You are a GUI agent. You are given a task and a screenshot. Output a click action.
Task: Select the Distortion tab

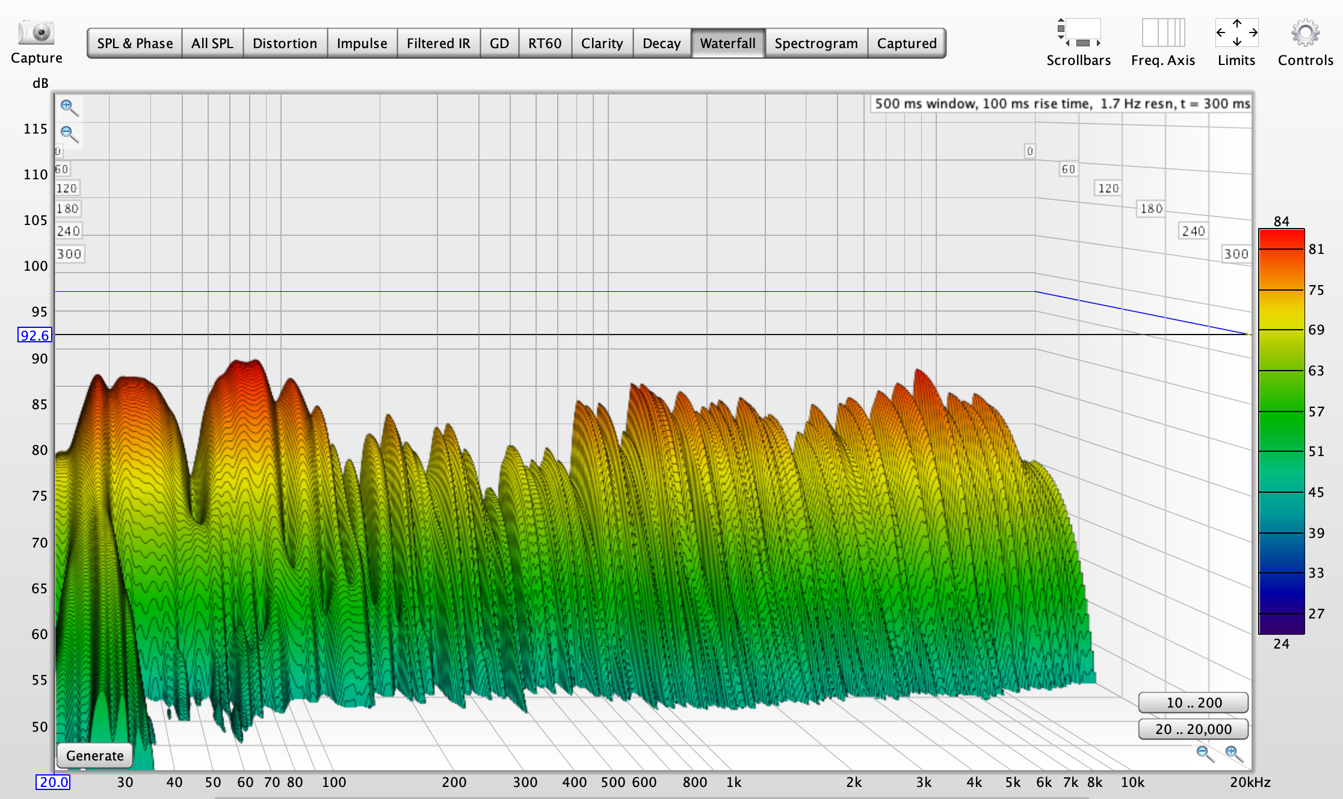[285, 43]
